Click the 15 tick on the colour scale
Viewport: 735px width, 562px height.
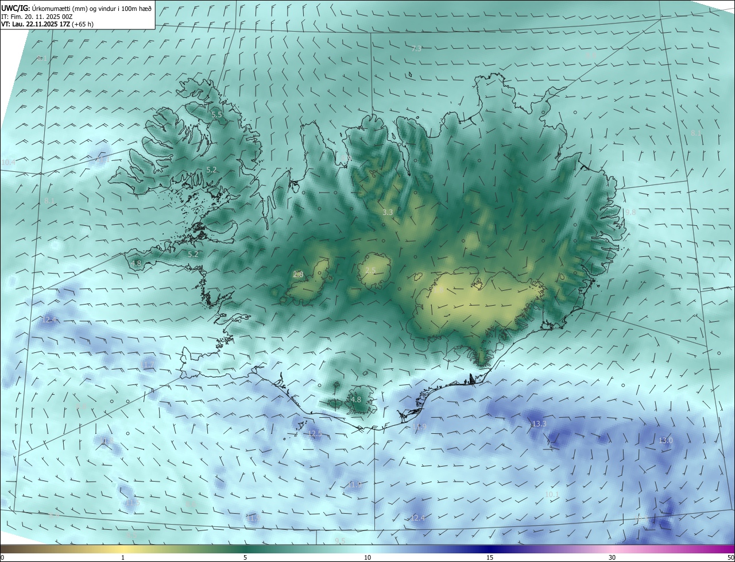[490, 557]
